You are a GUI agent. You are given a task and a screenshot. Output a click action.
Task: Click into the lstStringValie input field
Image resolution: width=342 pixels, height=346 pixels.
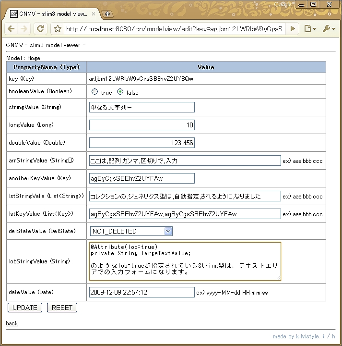click(185, 196)
